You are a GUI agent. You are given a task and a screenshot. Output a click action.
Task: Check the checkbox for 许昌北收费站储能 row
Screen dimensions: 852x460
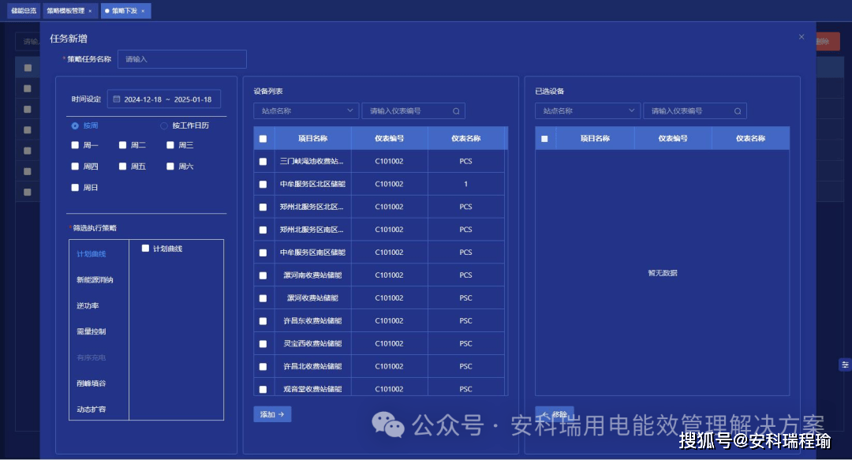(263, 367)
